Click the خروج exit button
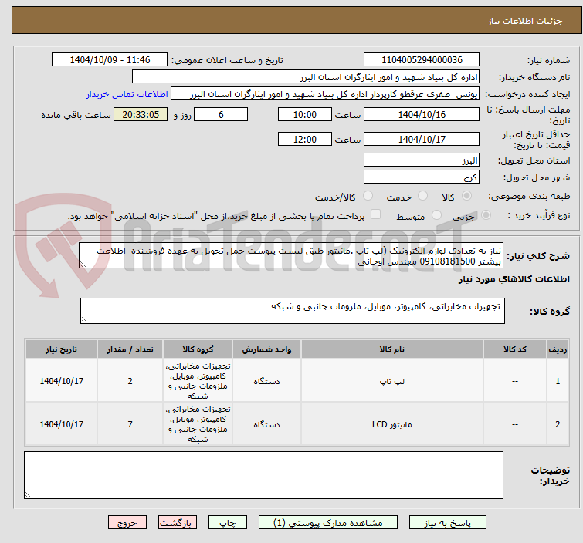Image resolution: width=583 pixels, height=543 pixels. pyautogui.click(x=127, y=523)
